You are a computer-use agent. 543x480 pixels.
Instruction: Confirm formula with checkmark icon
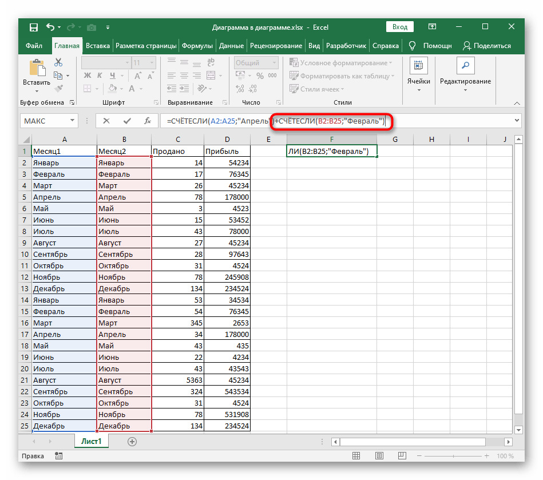pos(126,121)
